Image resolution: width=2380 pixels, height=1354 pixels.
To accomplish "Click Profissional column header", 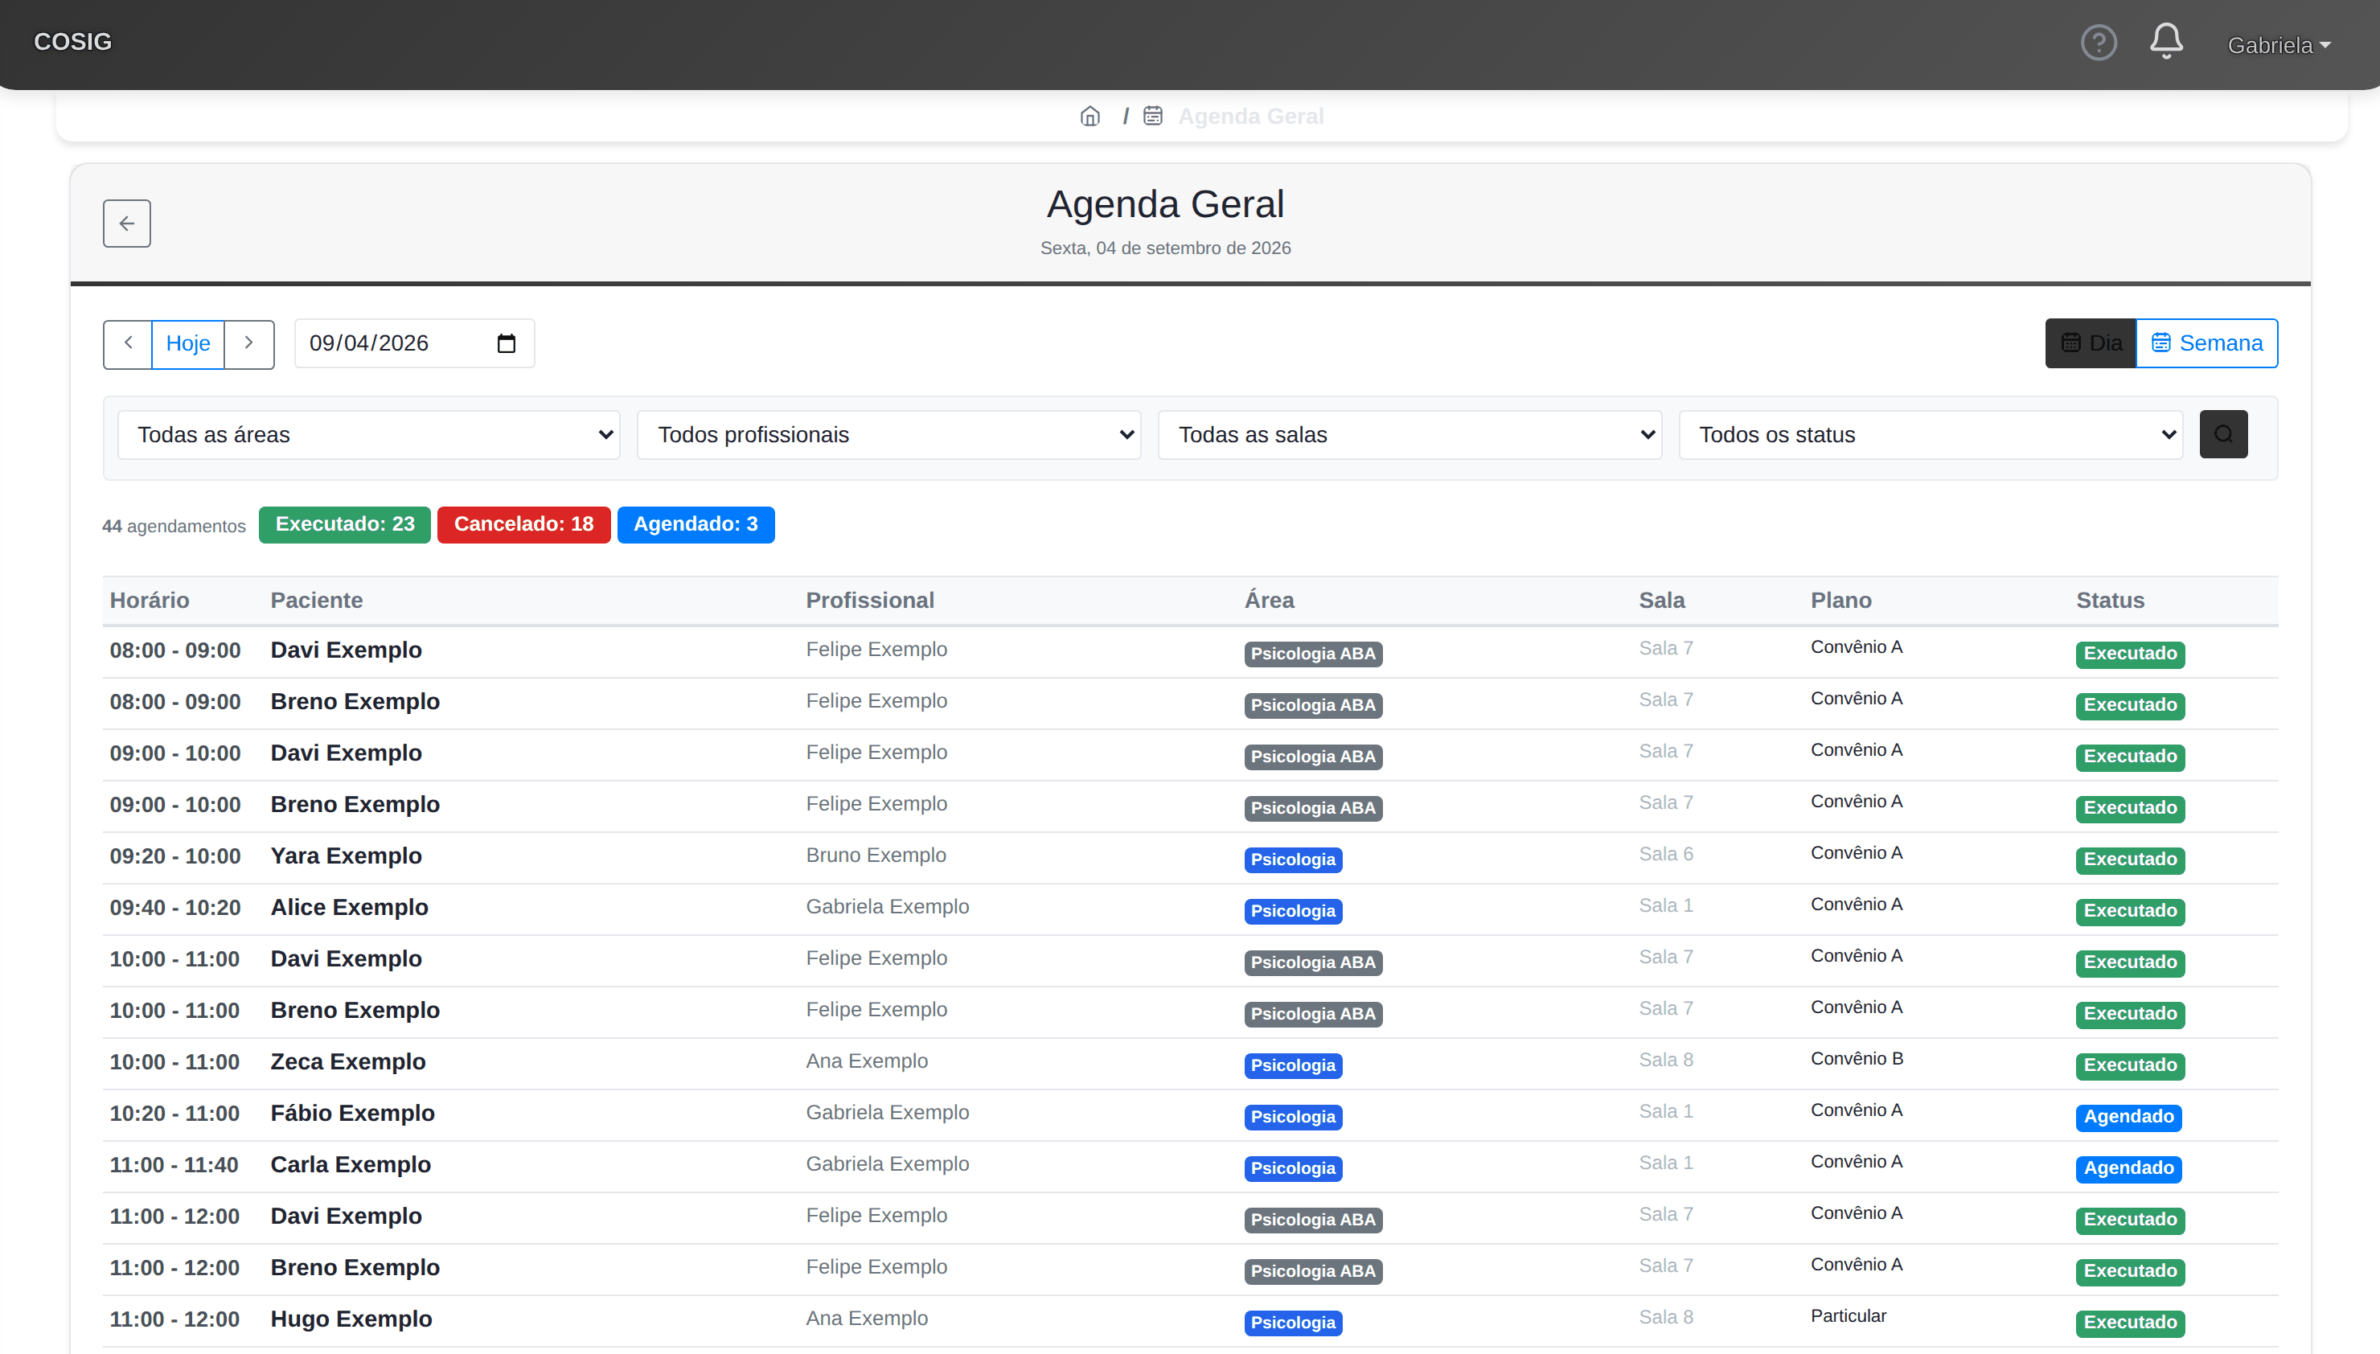I will coord(869,601).
